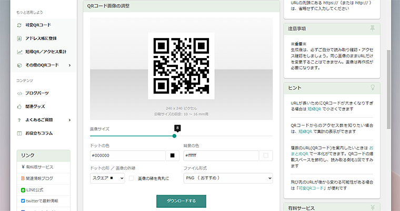Click the QR code preview image
The width and height of the screenshot is (400, 211).
point(181,66)
